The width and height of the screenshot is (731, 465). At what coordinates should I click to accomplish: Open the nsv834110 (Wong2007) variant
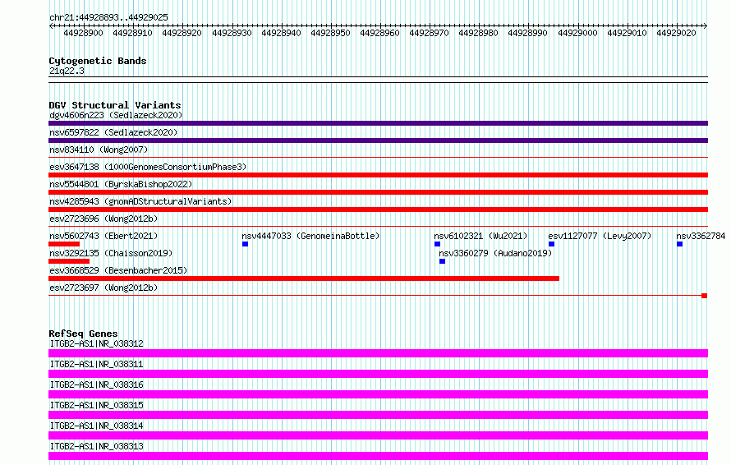pos(99,150)
